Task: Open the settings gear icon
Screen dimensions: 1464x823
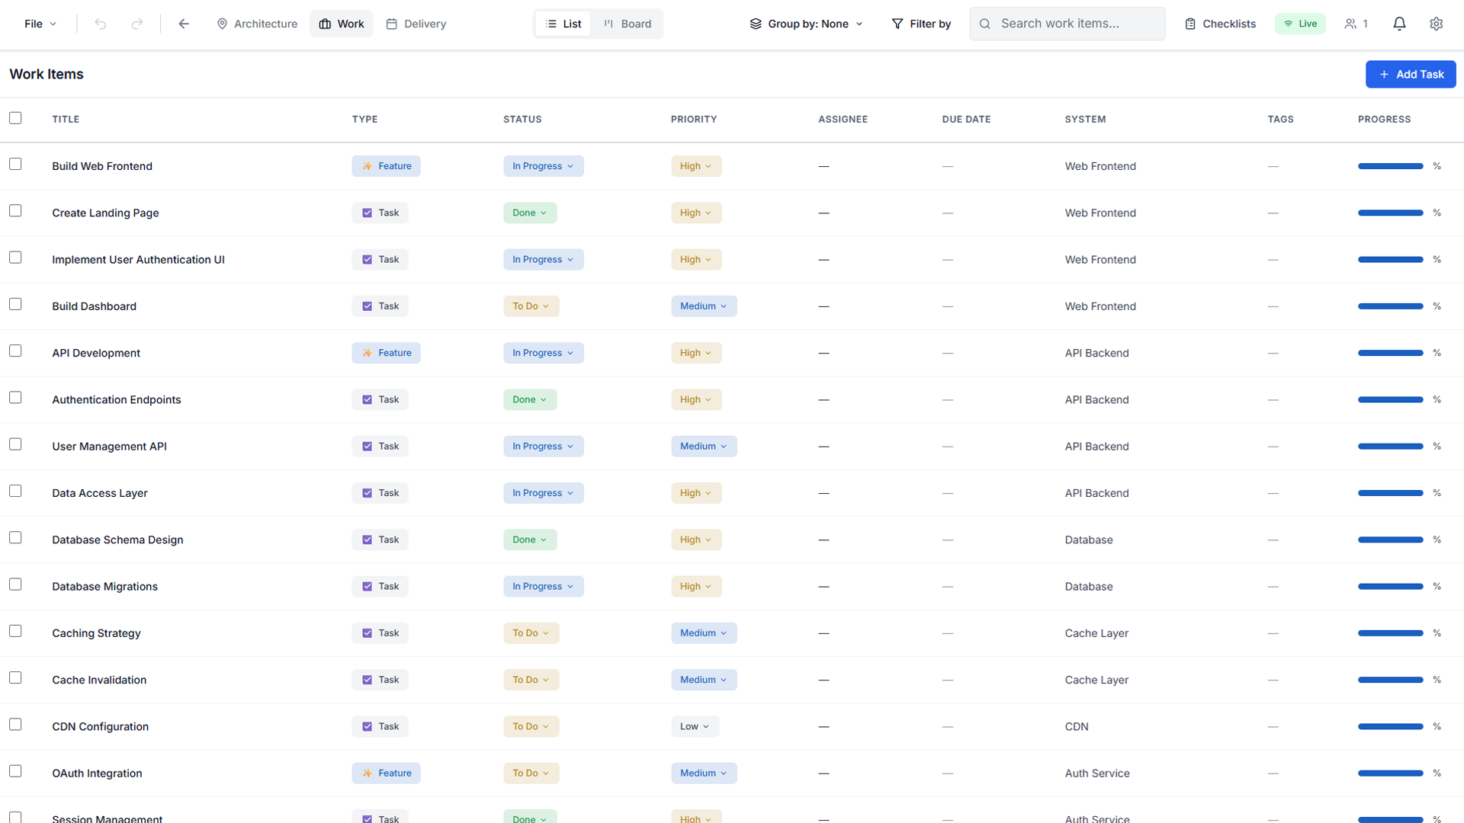Action: point(1437,24)
